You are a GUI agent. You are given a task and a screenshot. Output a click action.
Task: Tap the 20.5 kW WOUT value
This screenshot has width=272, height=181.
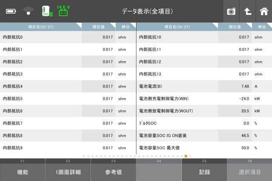(245, 111)
